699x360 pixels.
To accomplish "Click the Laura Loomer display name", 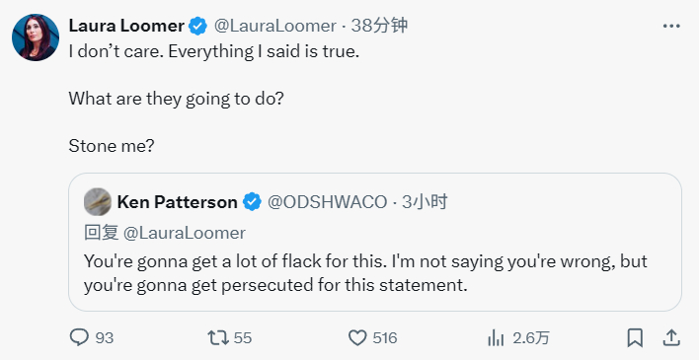I will pos(126,26).
